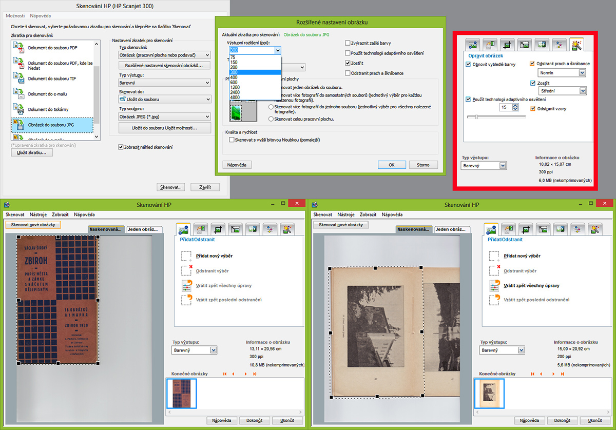616x430 pixels.
Task: Open the adjustment sliders tab icon in the Zbiroh cover window
Action: pos(270,229)
